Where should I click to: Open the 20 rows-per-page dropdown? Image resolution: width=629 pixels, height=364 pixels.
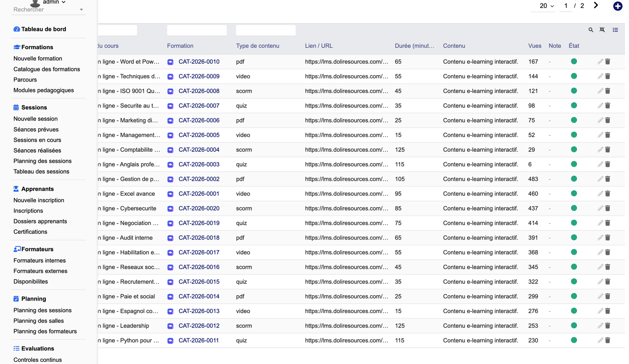(547, 6)
